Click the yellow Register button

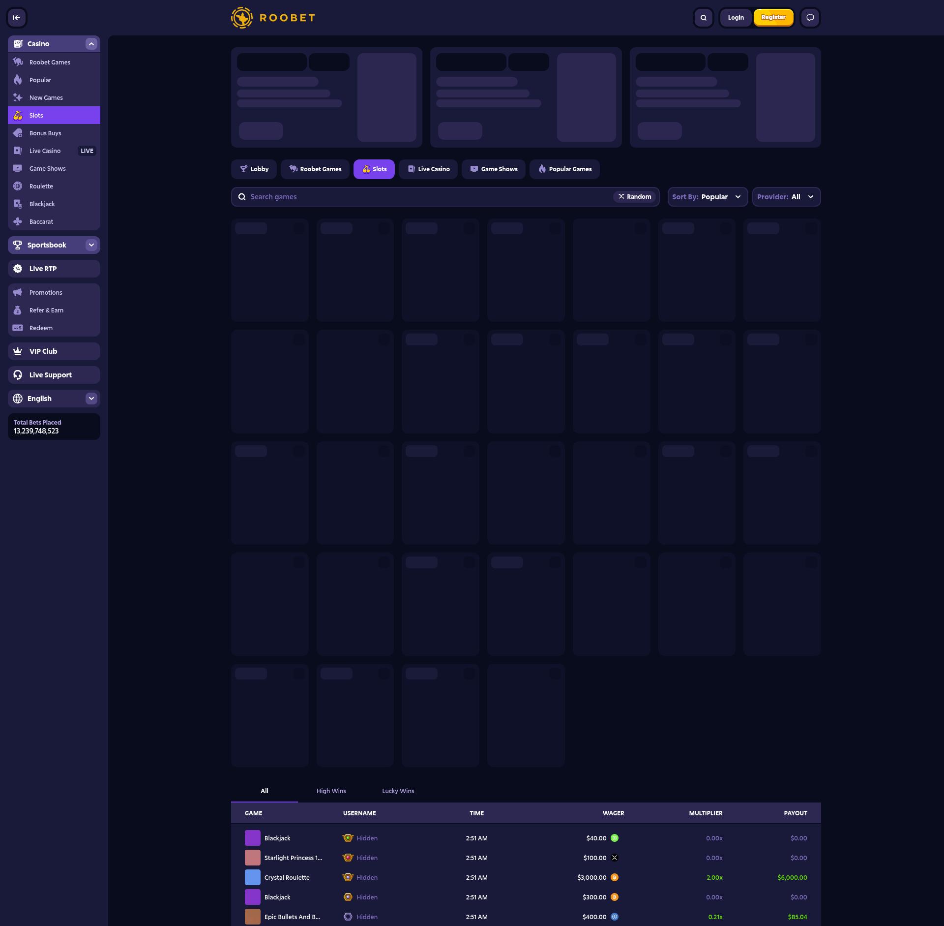tap(773, 18)
